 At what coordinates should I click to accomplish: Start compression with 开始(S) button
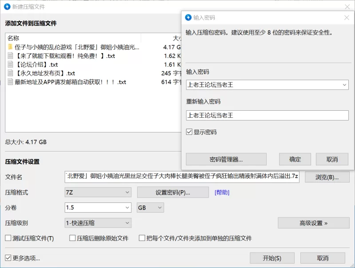point(272,258)
